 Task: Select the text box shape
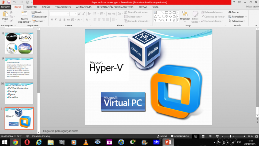(155, 12)
